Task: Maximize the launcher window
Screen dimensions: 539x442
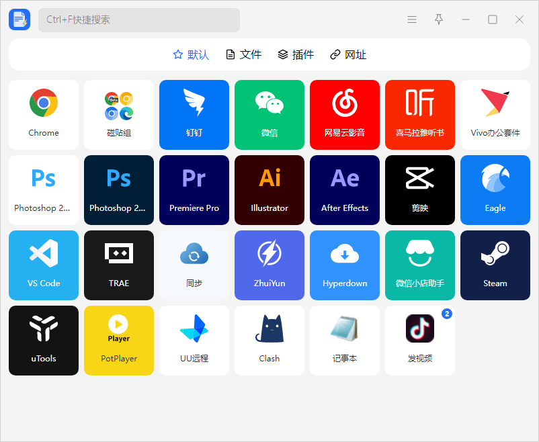Action: [x=493, y=19]
